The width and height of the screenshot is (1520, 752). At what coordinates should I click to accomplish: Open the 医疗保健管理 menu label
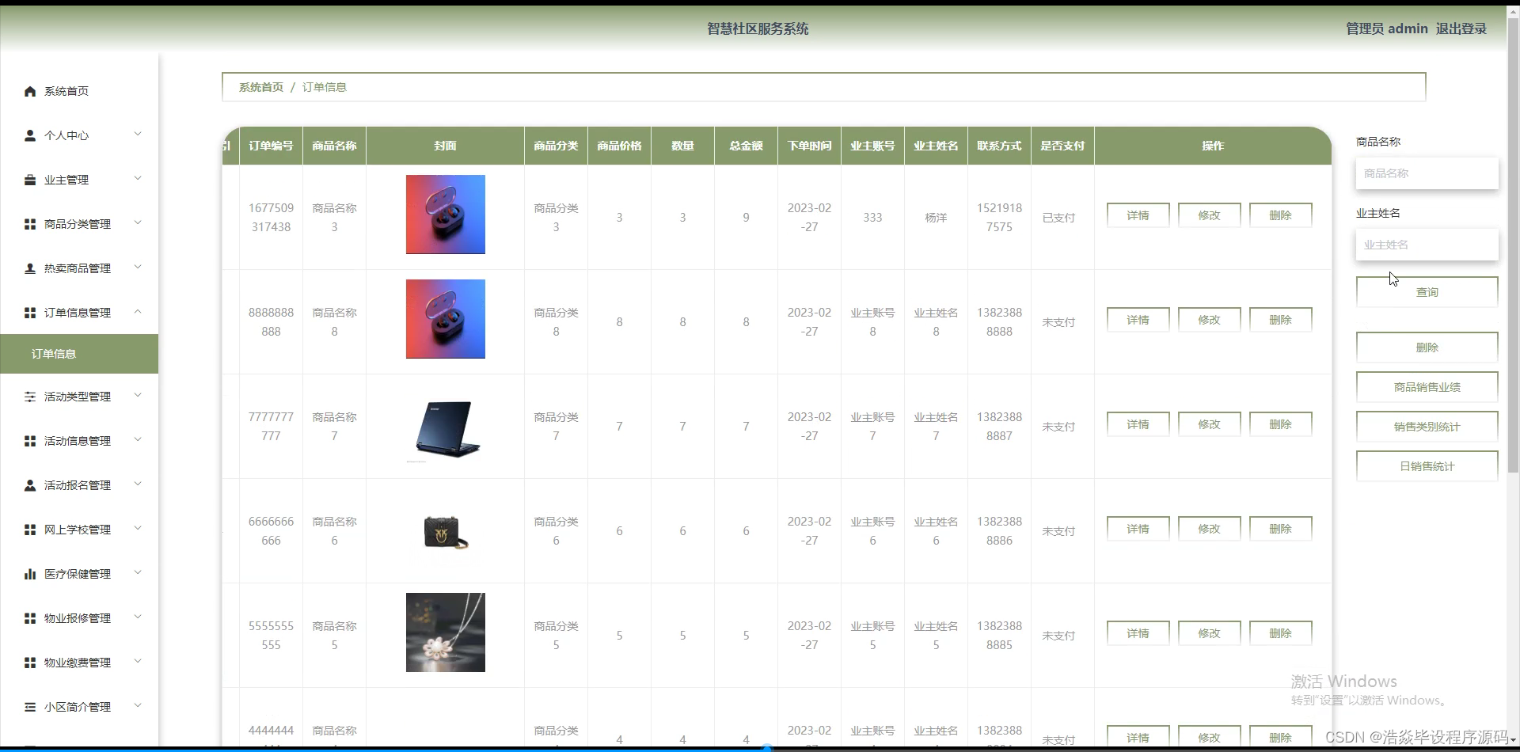click(78, 574)
